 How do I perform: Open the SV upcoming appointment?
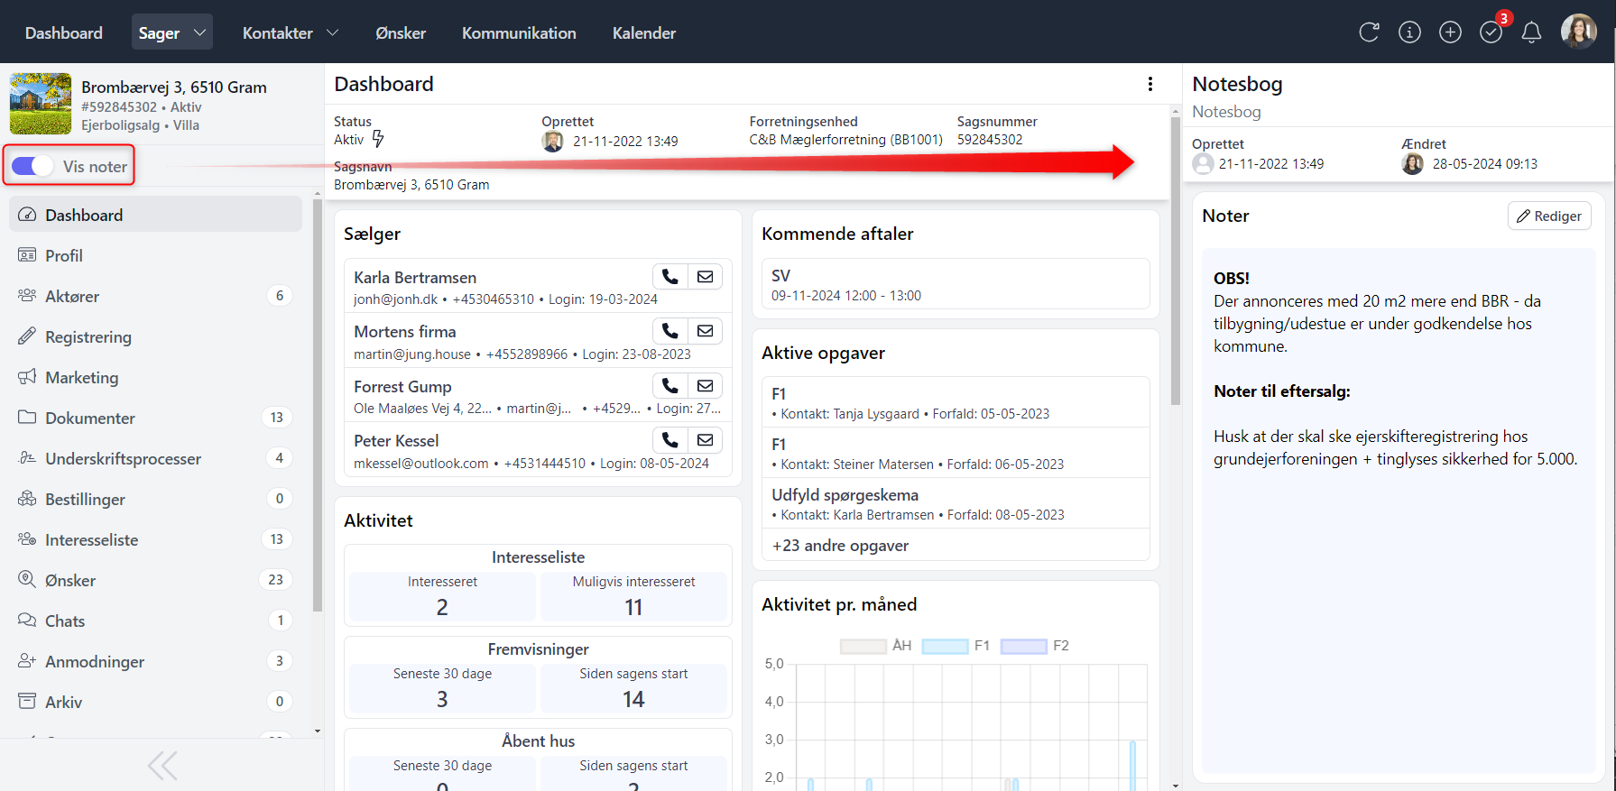point(955,284)
